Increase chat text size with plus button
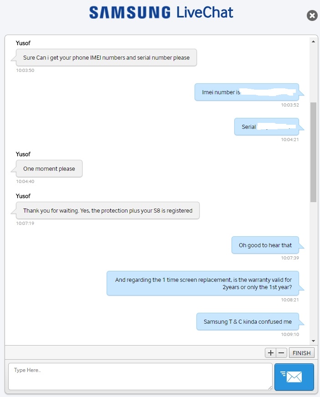Viewport: 320px width, 397px height. point(271,353)
